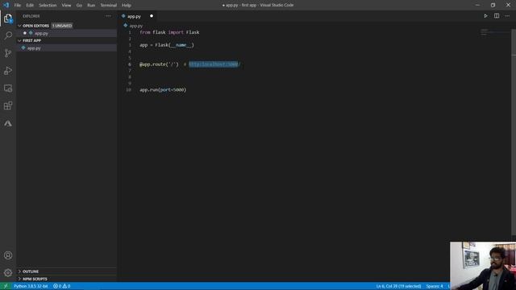Click the Ln 6, Col 39 cursor position

(398, 286)
